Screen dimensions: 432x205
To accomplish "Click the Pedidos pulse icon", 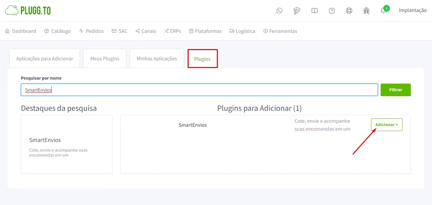I will coord(81,31).
